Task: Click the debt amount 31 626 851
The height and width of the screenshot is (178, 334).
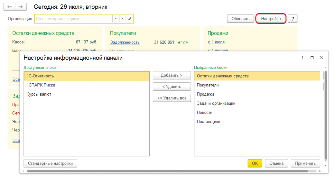Action: click(164, 42)
